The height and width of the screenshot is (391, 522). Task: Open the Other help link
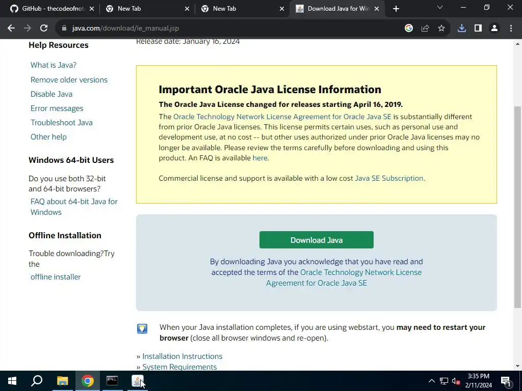pyautogui.click(x=48, y=137)
